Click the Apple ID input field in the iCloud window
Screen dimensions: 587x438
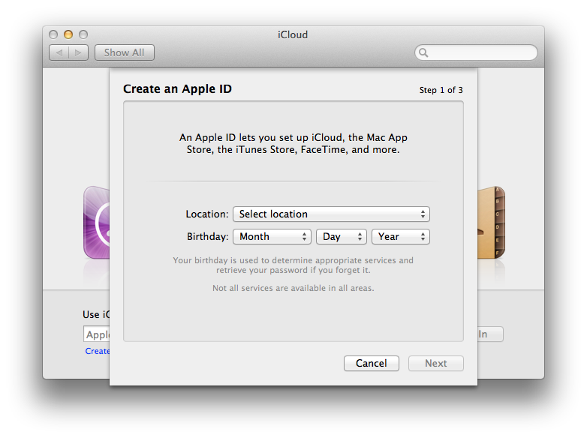(x=97, y=334)
